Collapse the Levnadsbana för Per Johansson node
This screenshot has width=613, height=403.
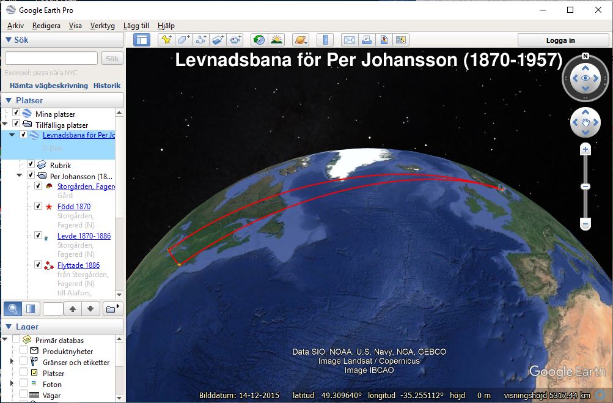click(x=12, y=135)
